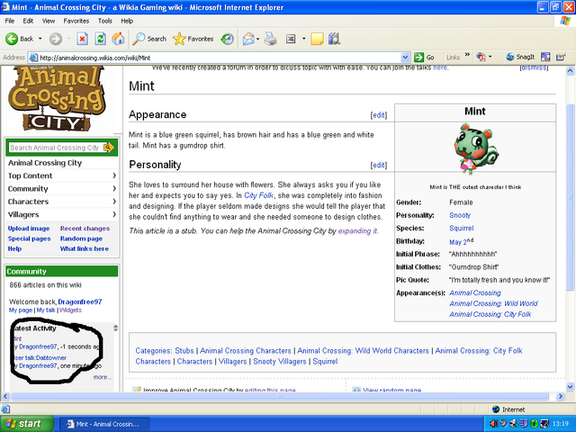Screen dimensions: 576x432
Task: Submit wiki search with the yellow arrow
Action: tap(109, 148)
